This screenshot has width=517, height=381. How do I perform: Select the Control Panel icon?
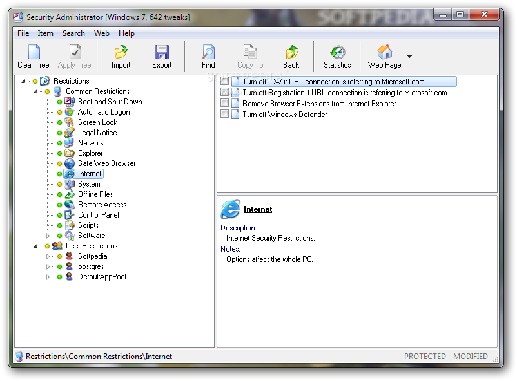click(x=70, y=215)
